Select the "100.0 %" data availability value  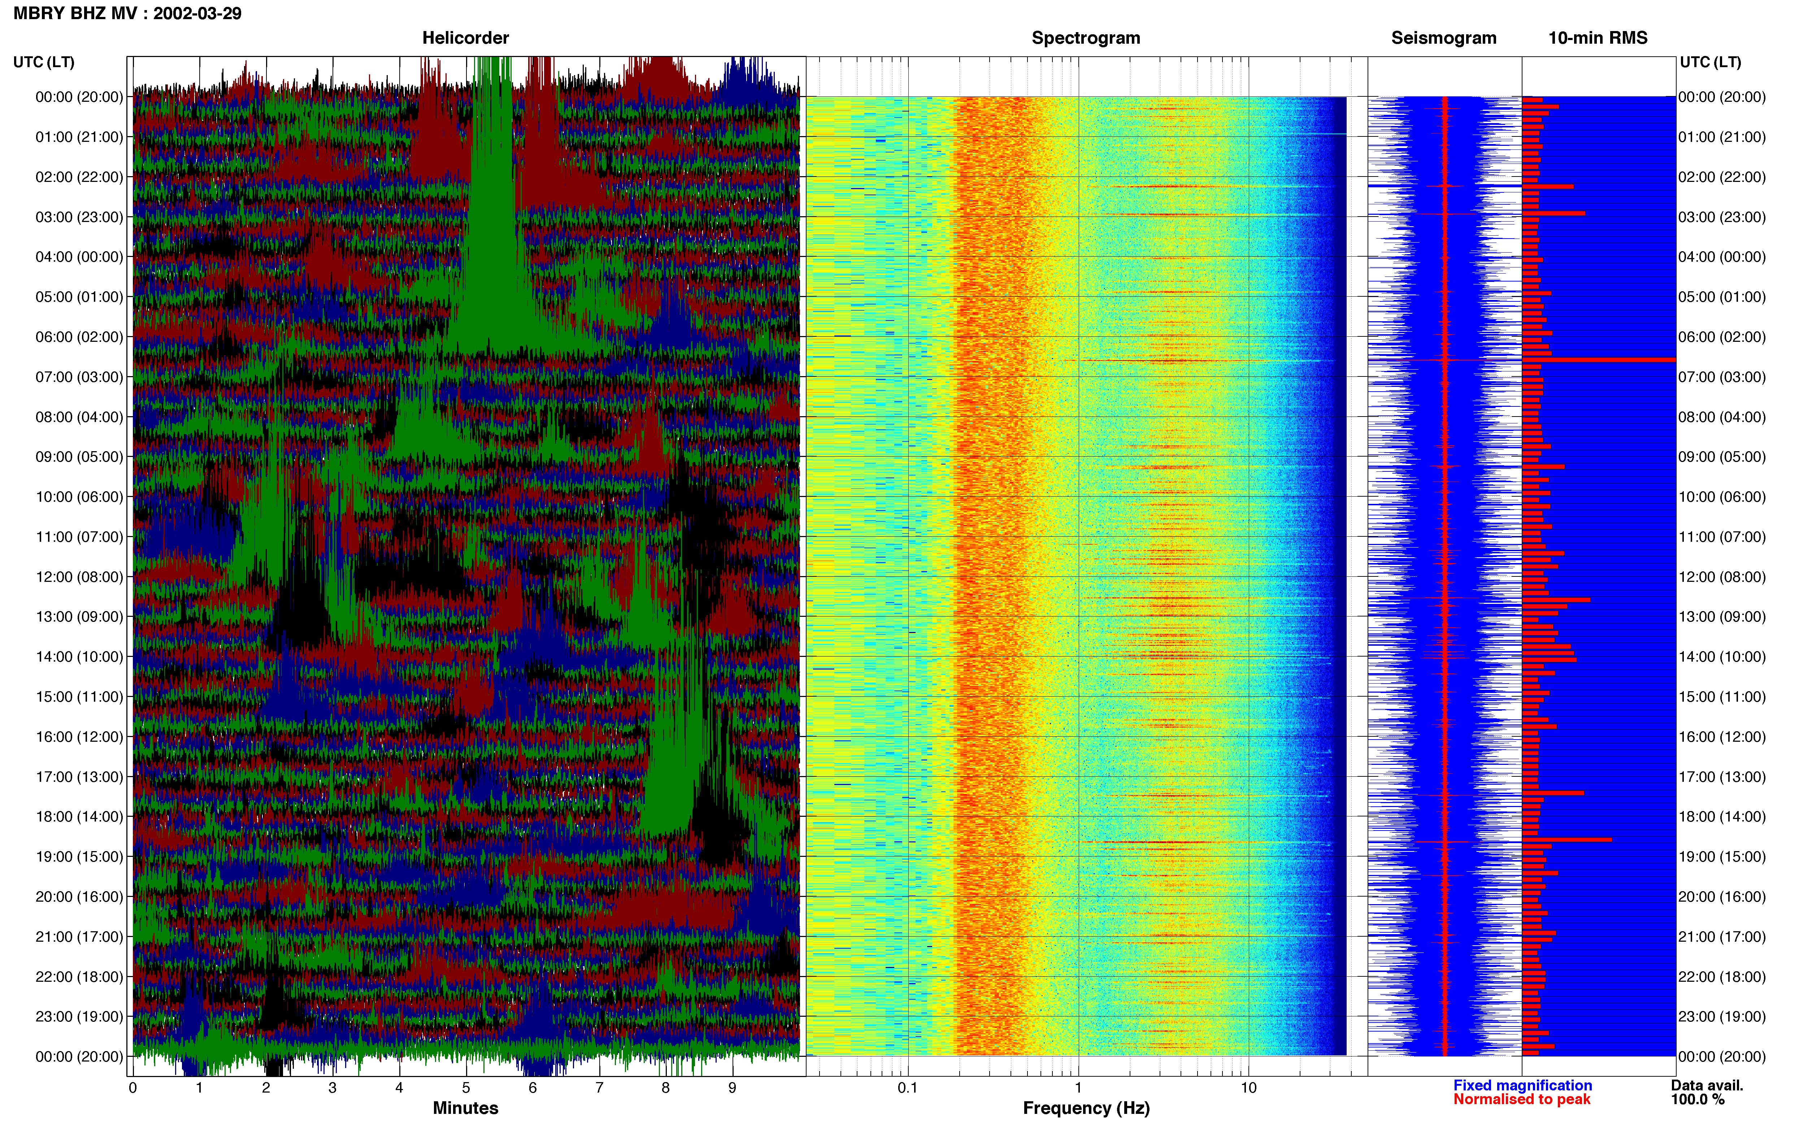[1697, 1099]
